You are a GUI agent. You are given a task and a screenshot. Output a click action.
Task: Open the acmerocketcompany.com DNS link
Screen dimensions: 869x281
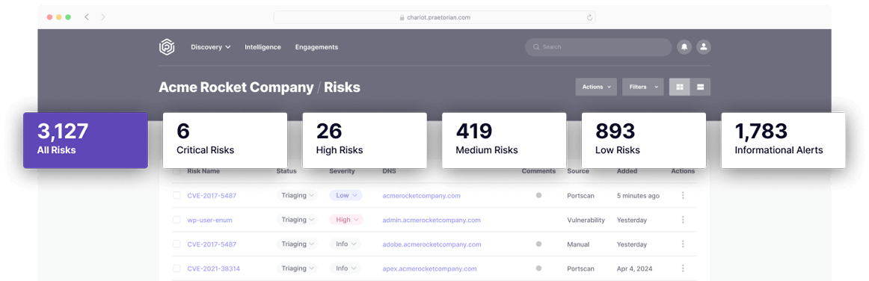[421, 196]
